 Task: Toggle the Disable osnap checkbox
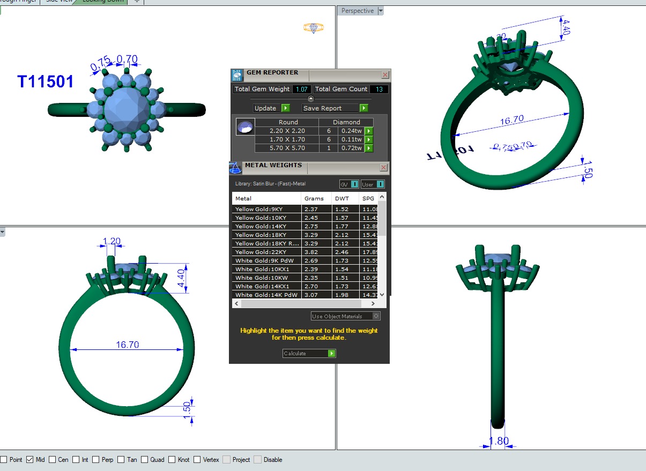257,460
